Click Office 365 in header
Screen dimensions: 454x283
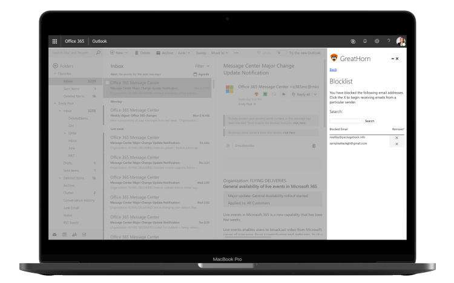tap(74, 41)
